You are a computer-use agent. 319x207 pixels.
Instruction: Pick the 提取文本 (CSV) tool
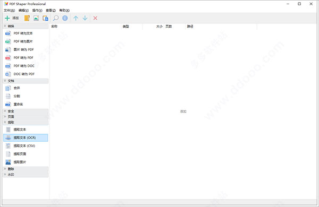[x=26, y=145]
